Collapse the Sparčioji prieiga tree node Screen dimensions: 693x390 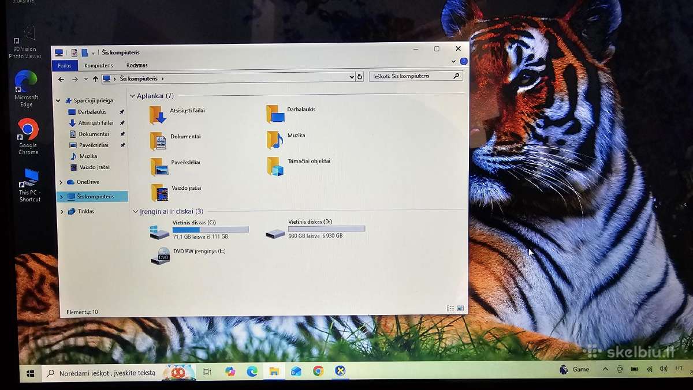click(58, 100)
